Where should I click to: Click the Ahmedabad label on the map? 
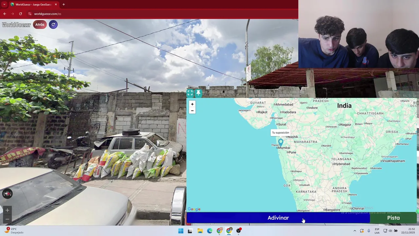pos(284,105)
